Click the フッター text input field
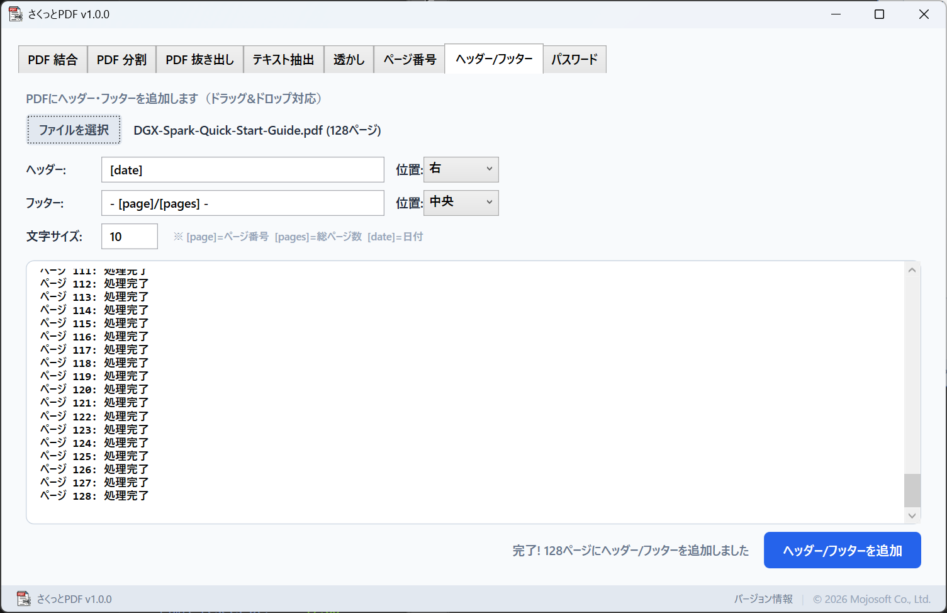The width and height of the screenshot is (947, 613). 242,203
